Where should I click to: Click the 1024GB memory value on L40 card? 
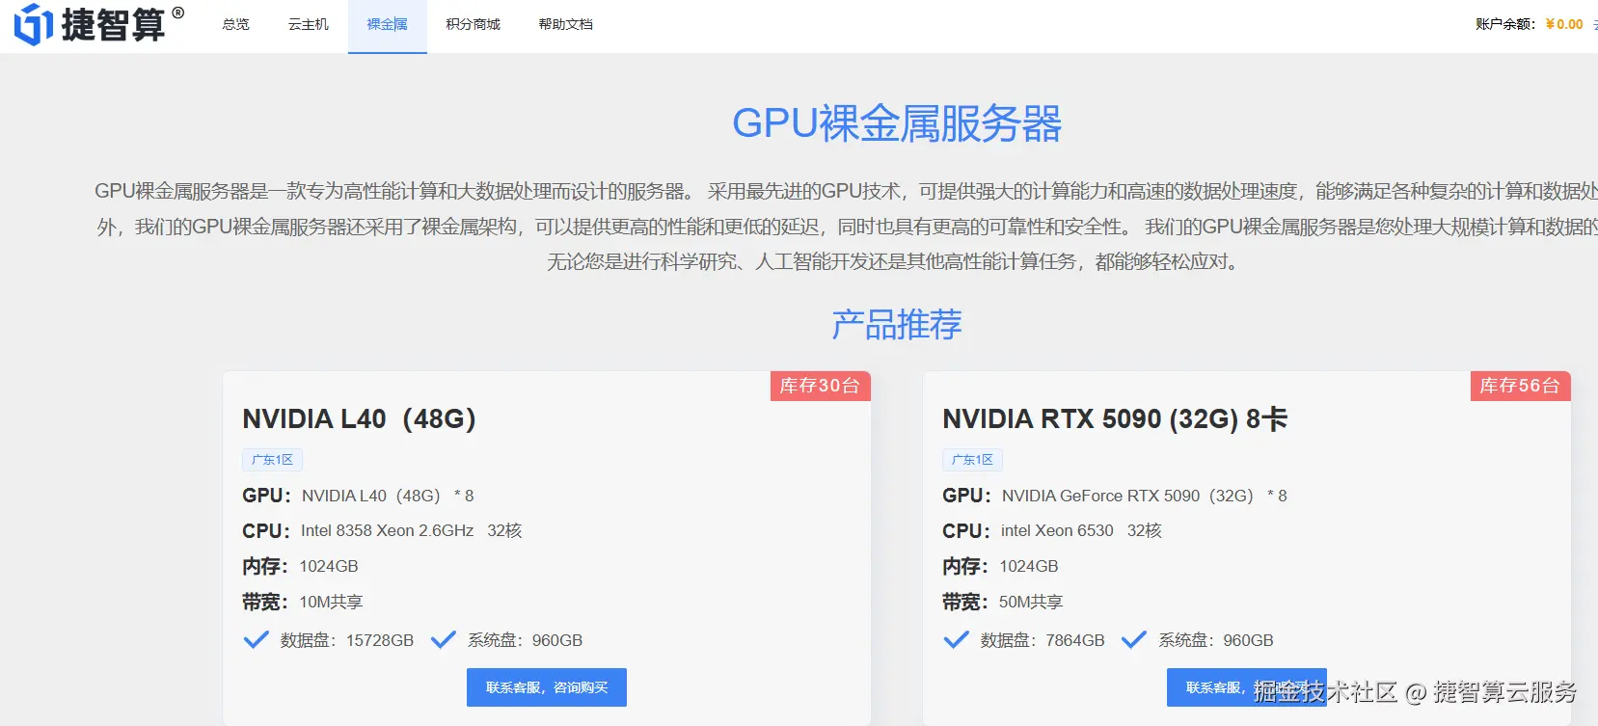(x=329, y=566)
